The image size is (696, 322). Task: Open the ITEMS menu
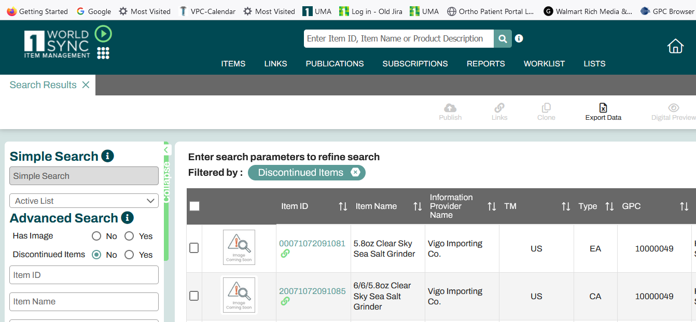coord(233,64)
